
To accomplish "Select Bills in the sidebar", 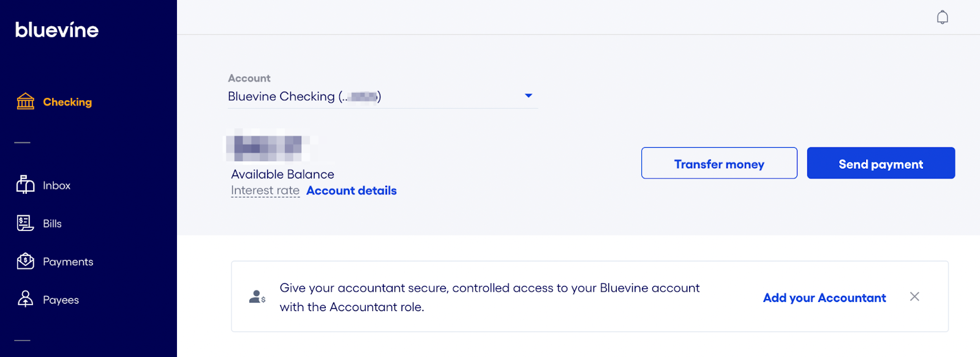I will [x=52, y=224].
